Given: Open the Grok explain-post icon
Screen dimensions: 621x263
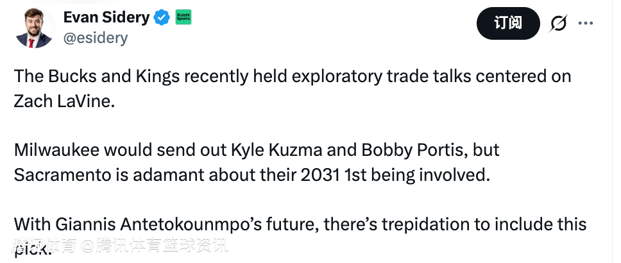Looking at the screenshot, I should (559, 24).
